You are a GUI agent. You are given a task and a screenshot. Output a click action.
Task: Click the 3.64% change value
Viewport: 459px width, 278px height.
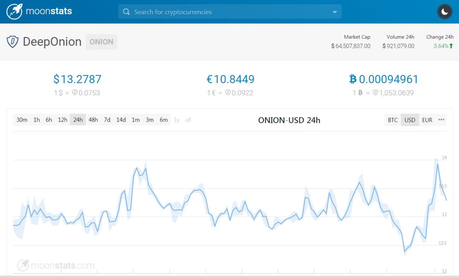(441, 46)
